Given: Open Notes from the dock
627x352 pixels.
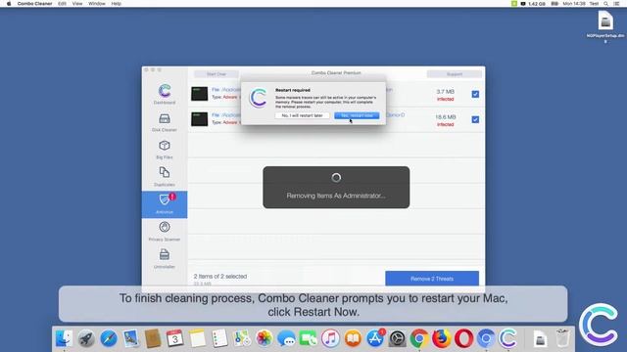Looking at the screenshot, I should coord(197,338).
